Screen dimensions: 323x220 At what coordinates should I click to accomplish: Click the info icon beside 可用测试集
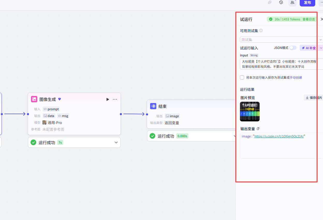pyautogui.click(x=261, y=31)
